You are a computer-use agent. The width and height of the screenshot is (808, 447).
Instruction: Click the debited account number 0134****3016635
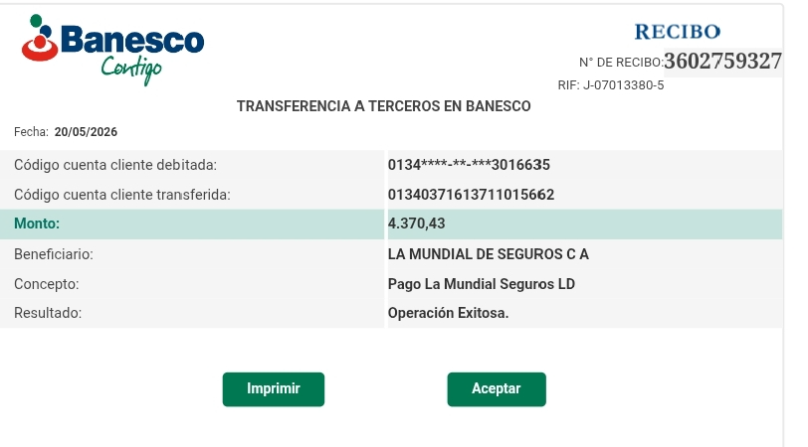pyautogui.click(x=469, y=165)
